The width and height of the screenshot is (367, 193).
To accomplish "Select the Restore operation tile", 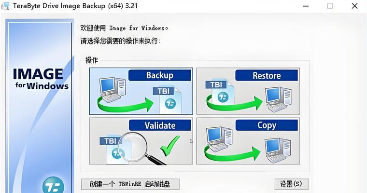I will (248, 91).
